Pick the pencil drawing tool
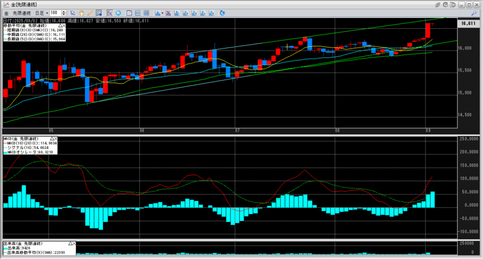Viewport: 483px width, 259px height. click(x=90, y=13)
